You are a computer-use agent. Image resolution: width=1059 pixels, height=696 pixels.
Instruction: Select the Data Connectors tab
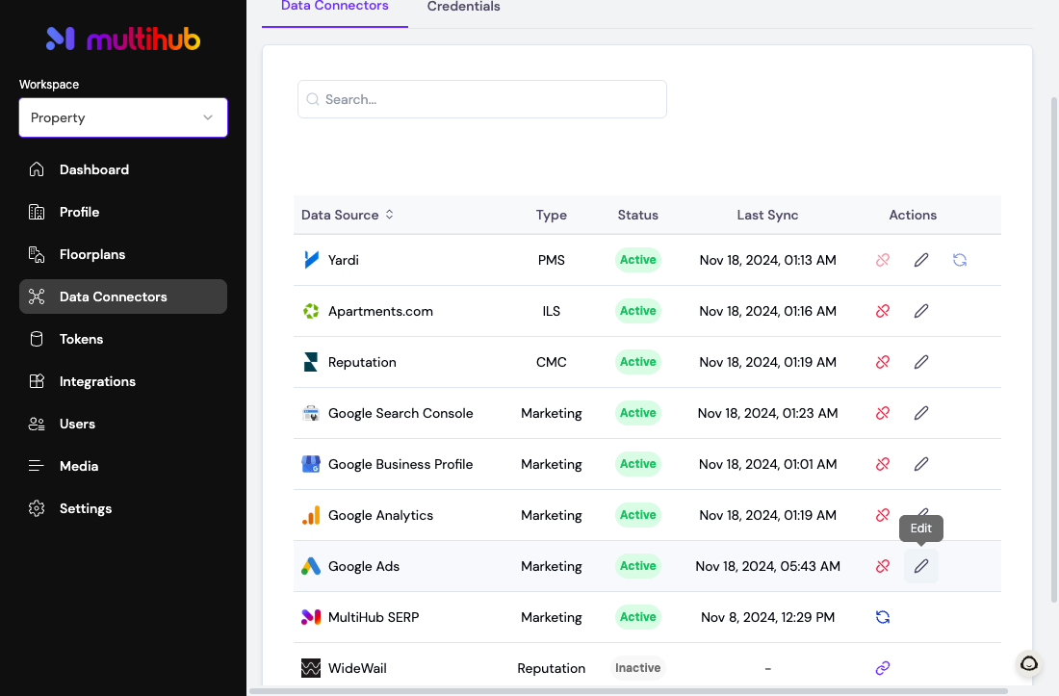tap(334, 7)
